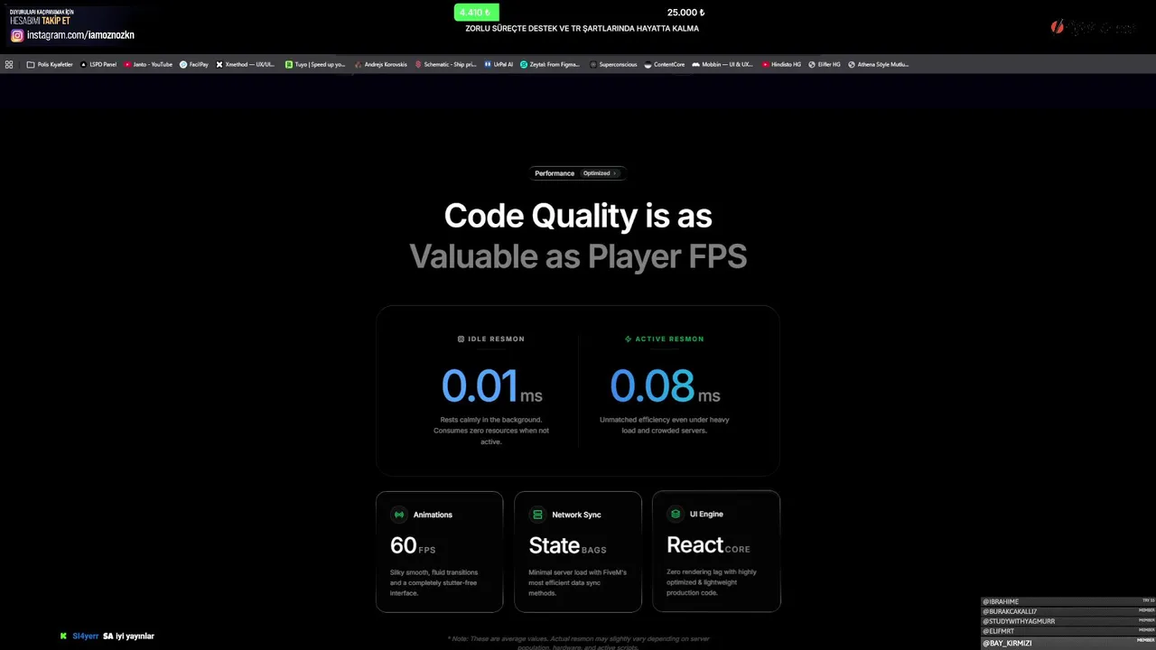Open the Tuyo Speed up bookmark
The image size is (1156, 650).
point(315,65)
